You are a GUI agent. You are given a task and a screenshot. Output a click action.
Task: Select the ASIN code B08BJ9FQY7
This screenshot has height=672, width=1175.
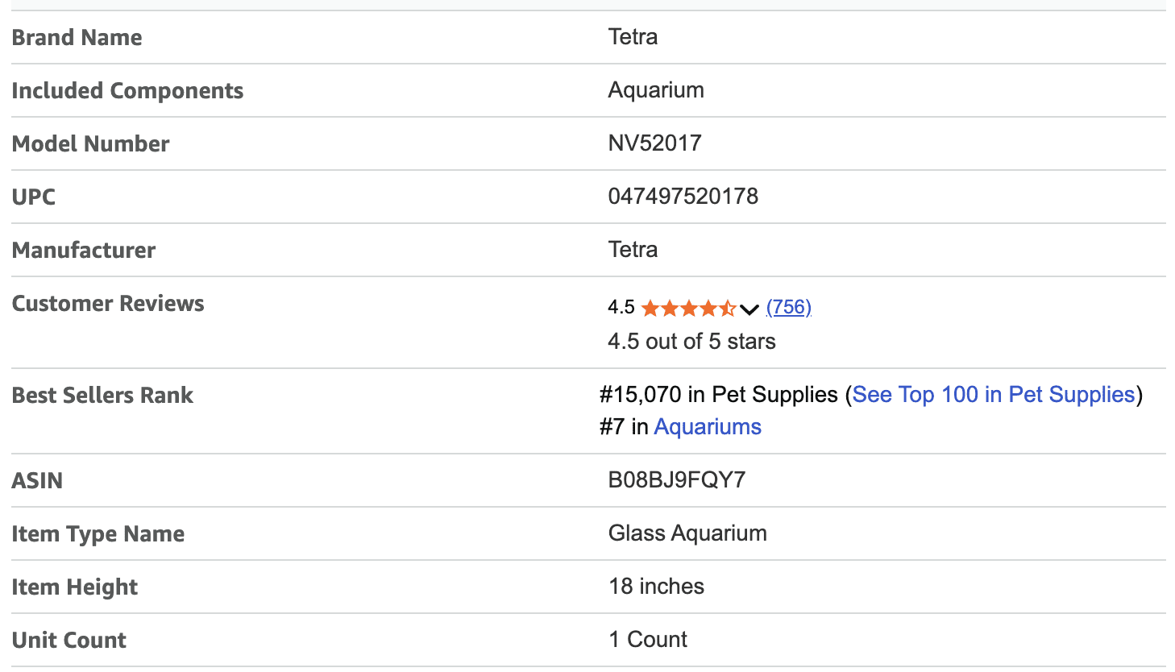pos(676,480)
